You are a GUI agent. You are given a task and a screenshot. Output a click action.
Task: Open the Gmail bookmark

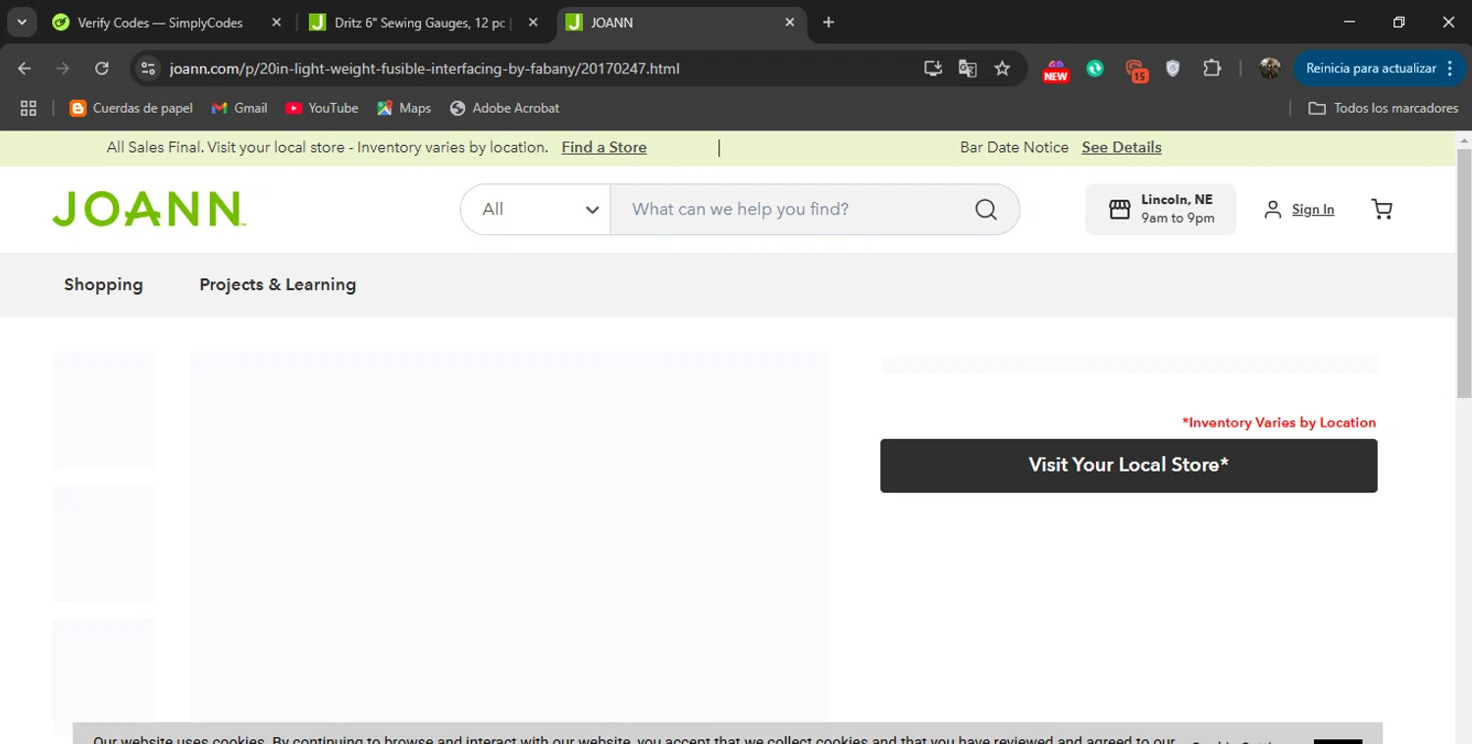(239, 108)
